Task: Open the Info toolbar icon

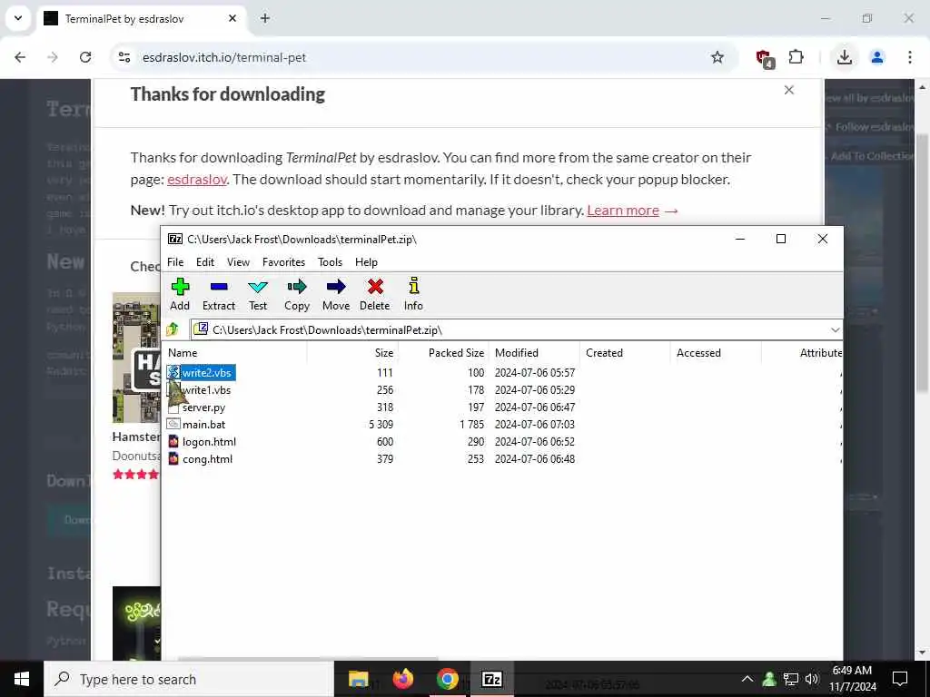Action: pyautogui.click(x=413, y=295)
